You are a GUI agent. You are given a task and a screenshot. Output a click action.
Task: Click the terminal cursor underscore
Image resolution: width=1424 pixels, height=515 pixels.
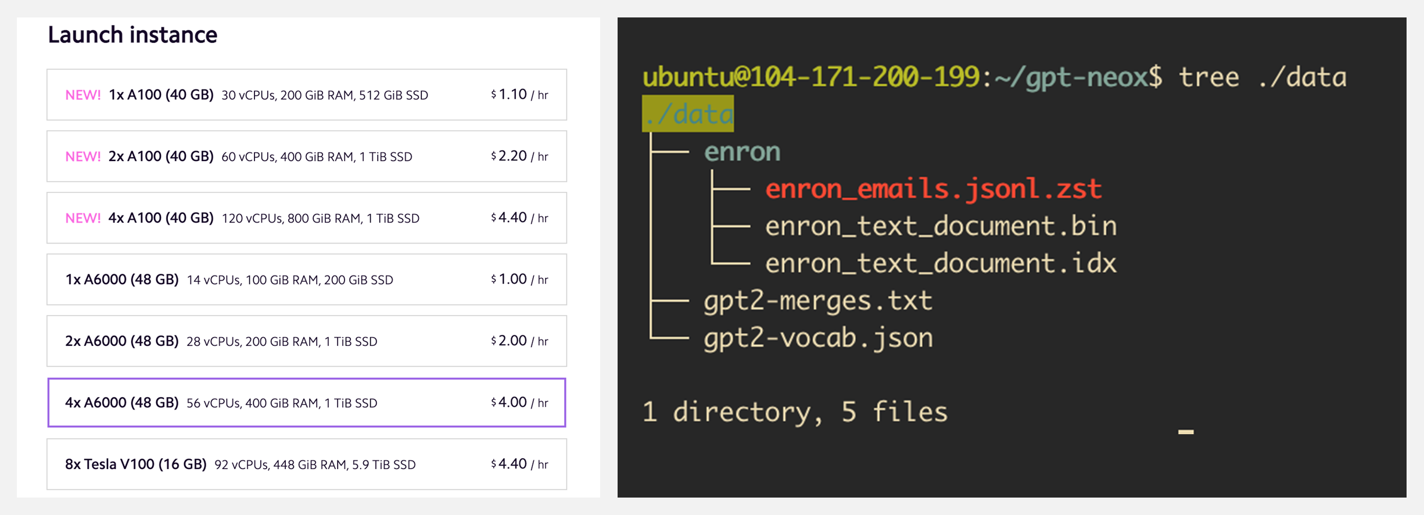tap(1186, 432)
